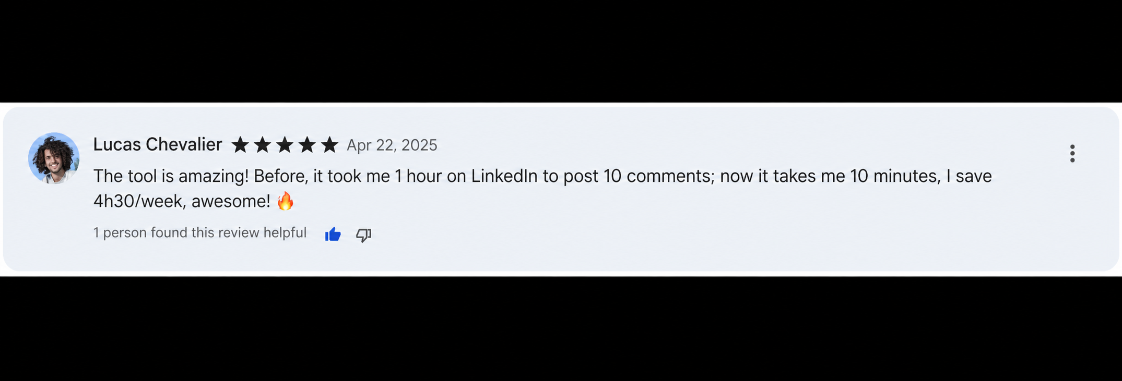The image size is (1122, 381).
Task: Click the word LinkedIn in the review
Action: point(504,176)
